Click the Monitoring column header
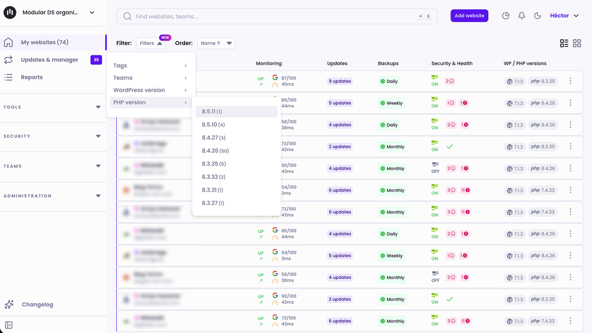The height and width of the screenshot is (333, 592). [x=269, y=63]
